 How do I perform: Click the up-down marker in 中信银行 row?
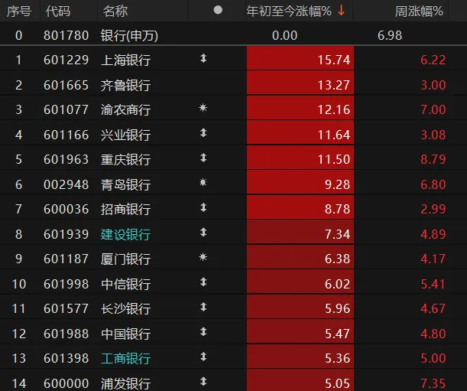[203, 282]
